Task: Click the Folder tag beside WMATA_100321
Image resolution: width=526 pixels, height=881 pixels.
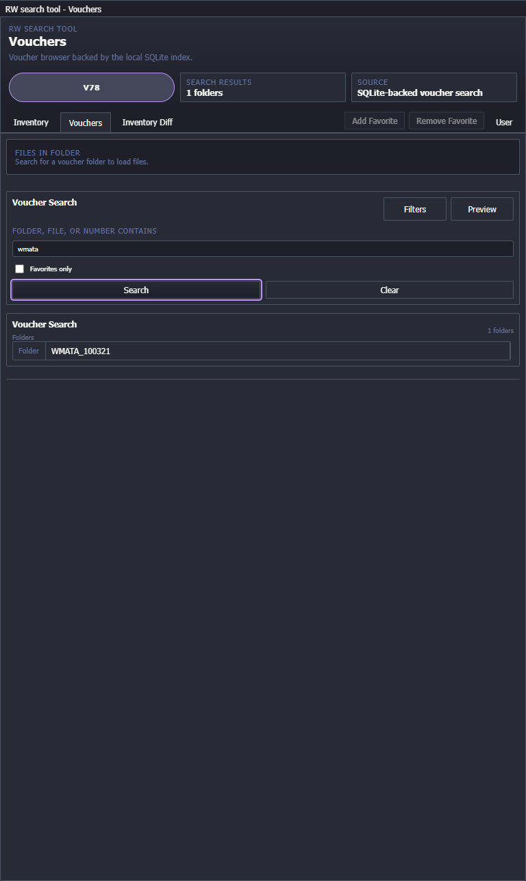Action: tap(29, 351)
